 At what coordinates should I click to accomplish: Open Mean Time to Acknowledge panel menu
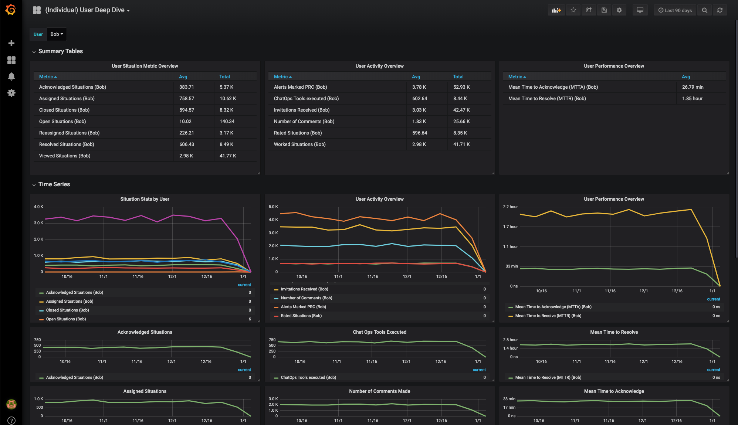tap(614, 391)
